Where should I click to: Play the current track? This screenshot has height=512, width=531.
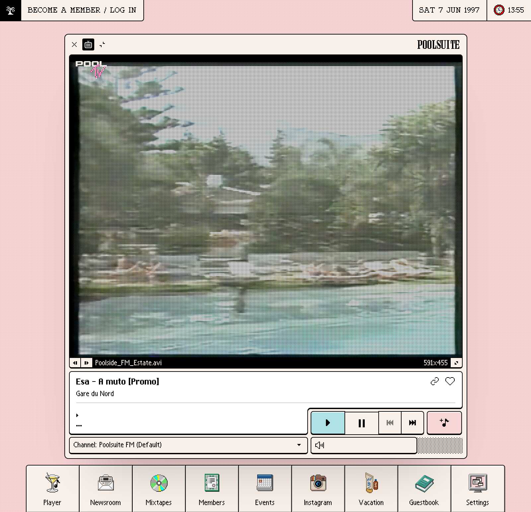pyautogui.click(x=328, y=423)
